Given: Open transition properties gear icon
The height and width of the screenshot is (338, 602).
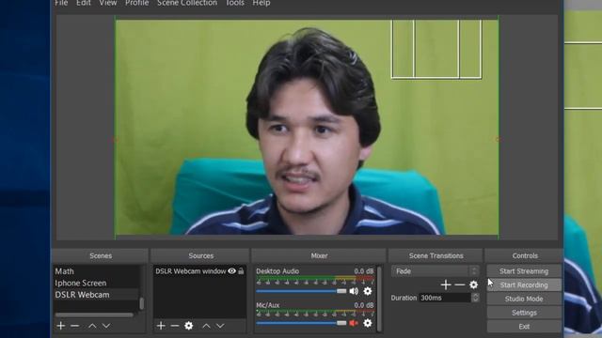Looking at the screenshot, I should coord(474,284).
